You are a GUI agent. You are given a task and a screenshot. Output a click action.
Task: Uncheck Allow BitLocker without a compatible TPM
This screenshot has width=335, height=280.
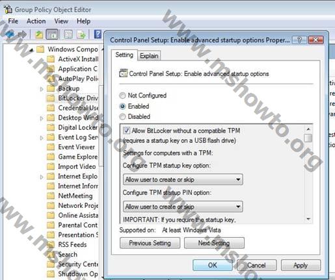click(126, 131)
